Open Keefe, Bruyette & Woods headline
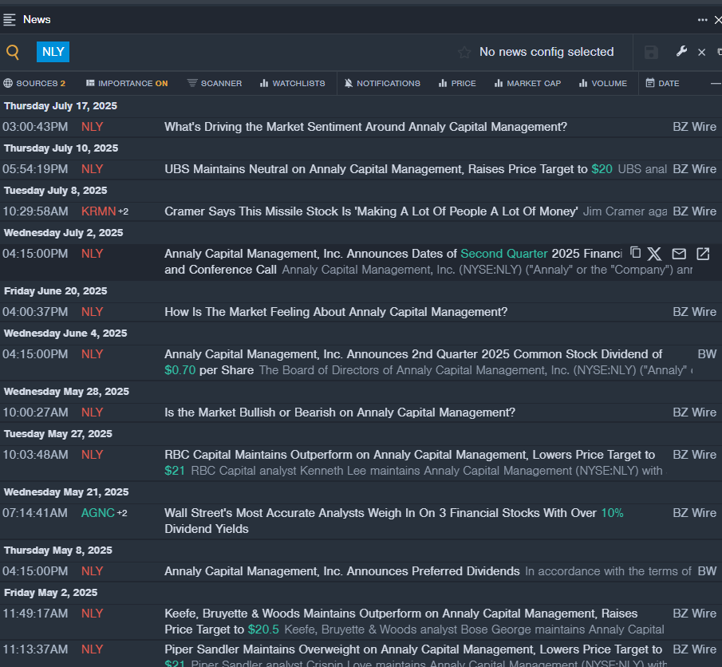Screen dimensions: 722x667 400,622
